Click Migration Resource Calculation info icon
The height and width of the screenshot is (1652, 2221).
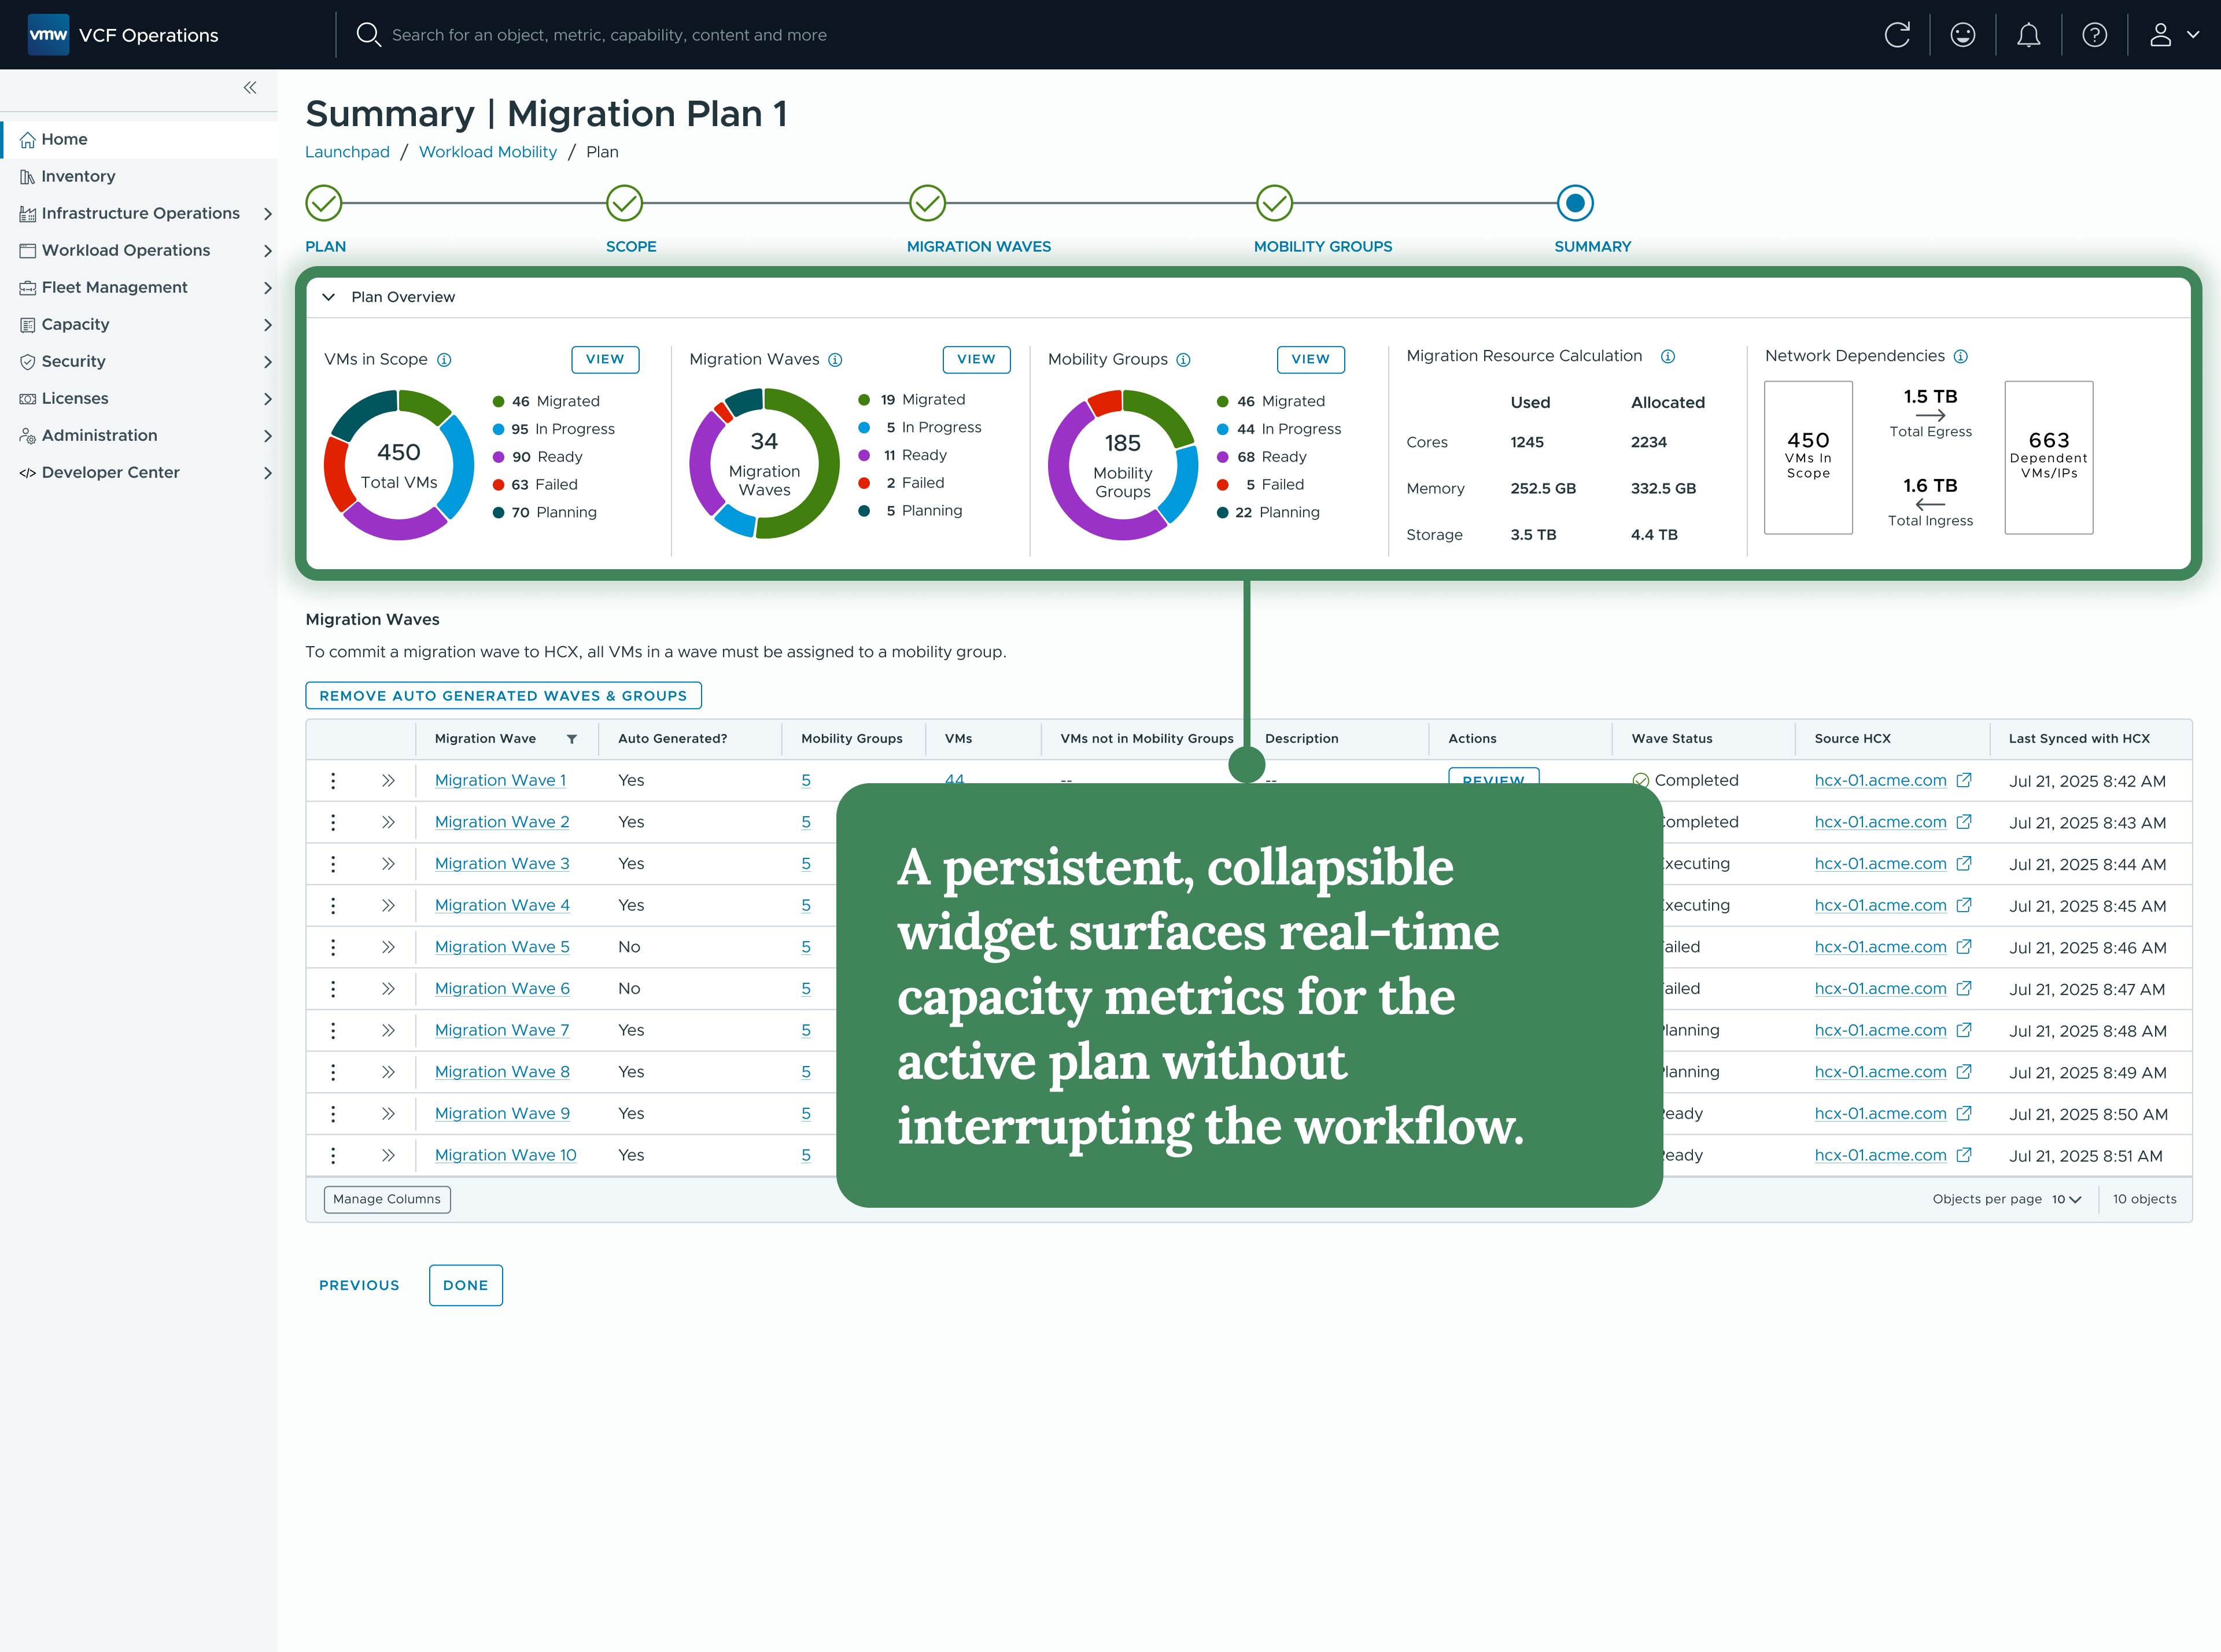(1667, 356)
